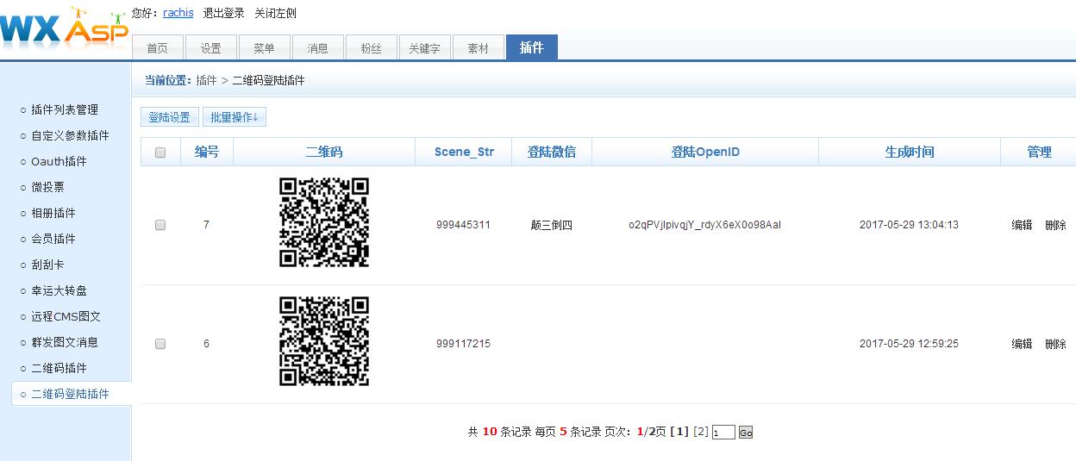Click the Go pagination button
Screen dimensions: 1076x461
click(x=746, y=433)
